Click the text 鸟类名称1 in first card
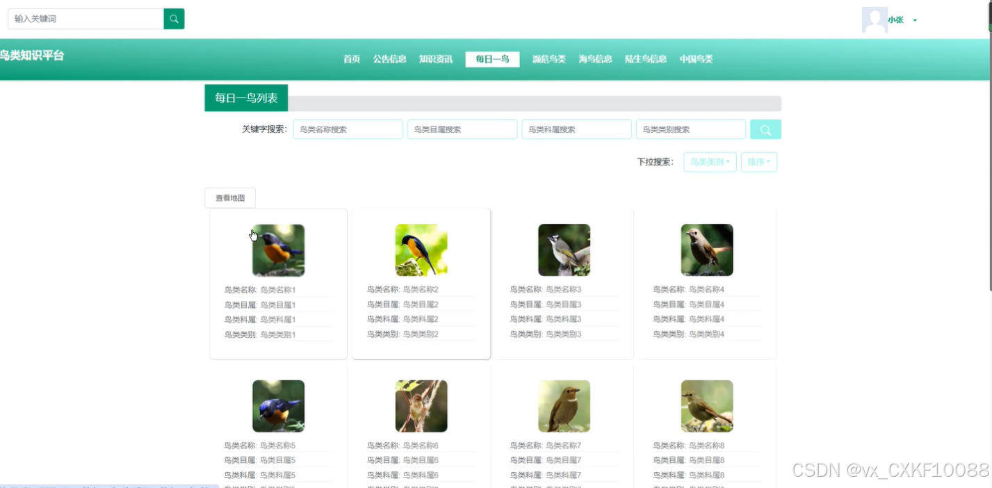 (278, 290)
